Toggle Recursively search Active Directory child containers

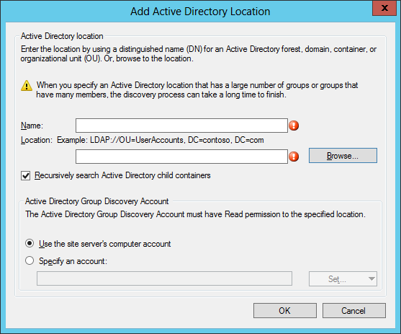point(26,176)
